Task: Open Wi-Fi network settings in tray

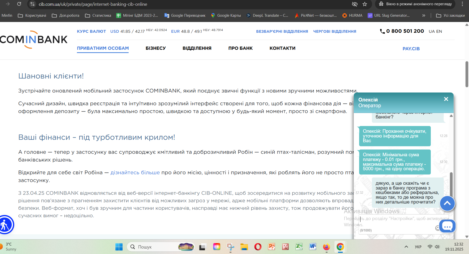Action: pyautogui.click(x=430, y=247)
